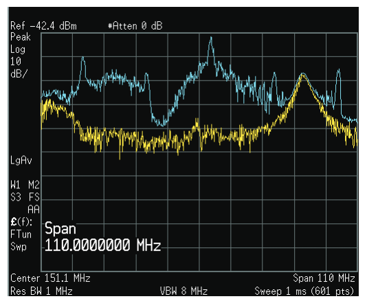
Task: Select the '110.0000000 MHz' span entry value
Action: pyautogui.click(x=103, y=245)
